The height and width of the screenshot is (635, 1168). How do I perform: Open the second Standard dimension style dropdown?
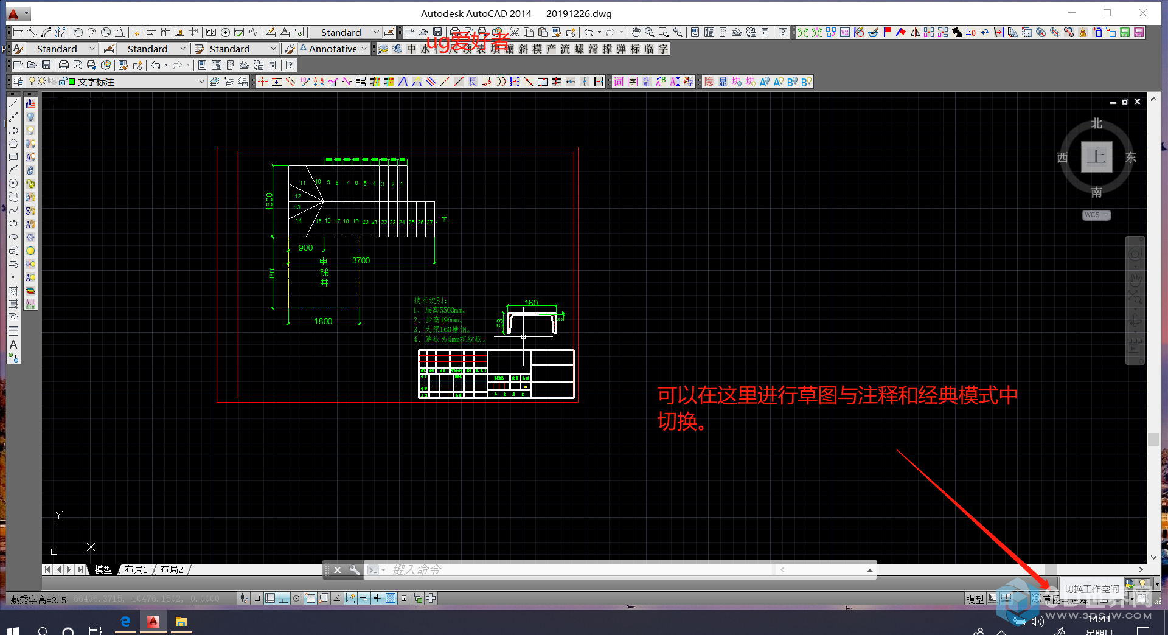[x=152, y=49]
